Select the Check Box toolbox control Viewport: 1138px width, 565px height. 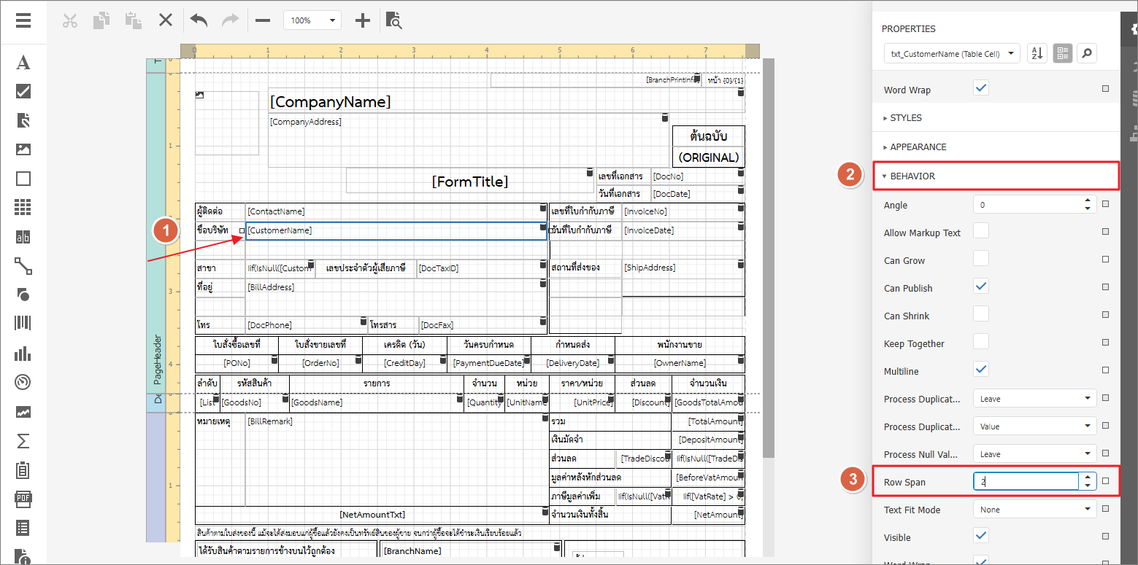tap(23, 91)
